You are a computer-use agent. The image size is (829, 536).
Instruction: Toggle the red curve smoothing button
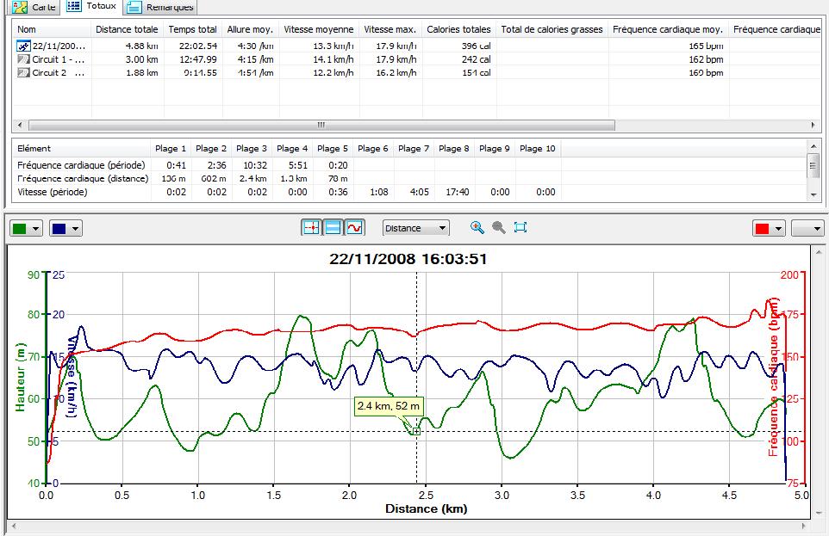tap(354, 228)
